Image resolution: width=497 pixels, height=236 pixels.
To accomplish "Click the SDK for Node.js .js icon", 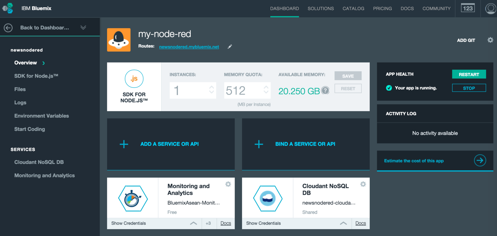I will click(134, 79).
